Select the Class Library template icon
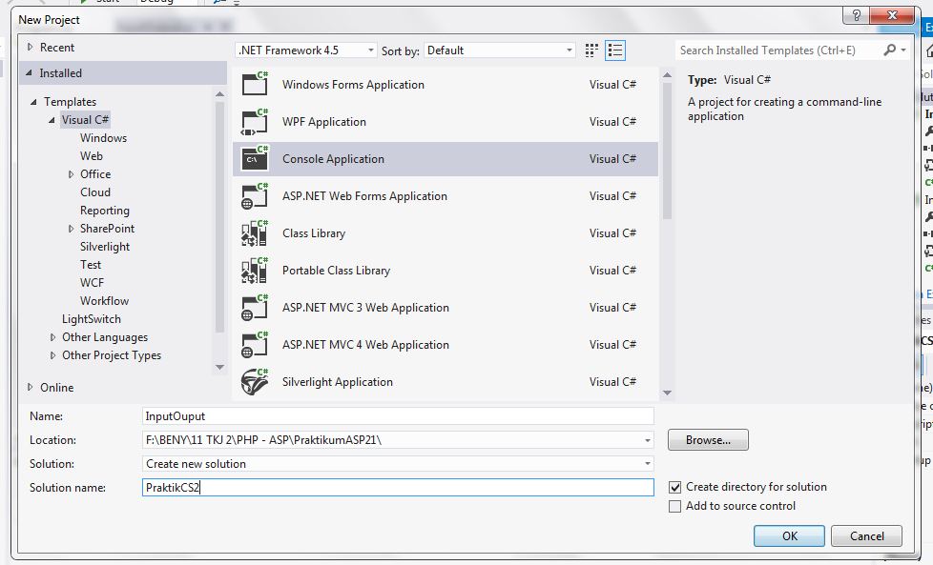This screenshot has height=565, width=933. (x=256, y=232)
